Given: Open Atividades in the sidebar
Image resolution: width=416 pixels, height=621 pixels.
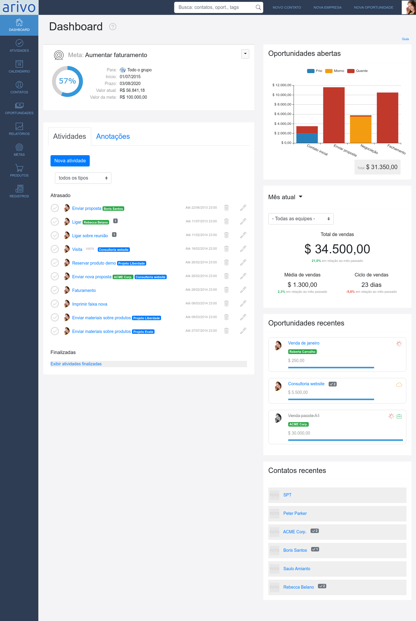Looking at the screenshot, I should coord(19,46).
